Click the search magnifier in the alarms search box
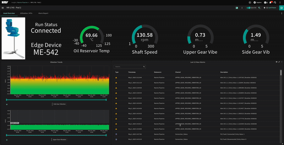Image resolution: width=284 pixels, height=145 pixels. [144, 67]
